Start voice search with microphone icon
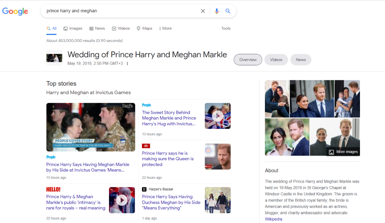The width and height of the screenshot is (385, 223). [x=216, y=11]
